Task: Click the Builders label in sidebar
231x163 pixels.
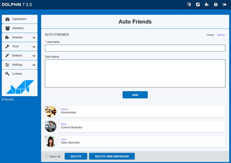Action: [17, 55]
